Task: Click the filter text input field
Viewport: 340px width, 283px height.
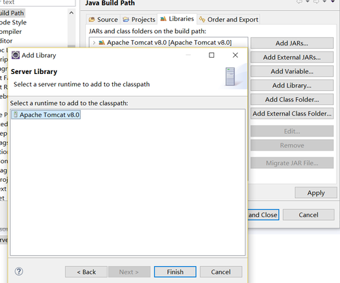Action: coord(37,3)
